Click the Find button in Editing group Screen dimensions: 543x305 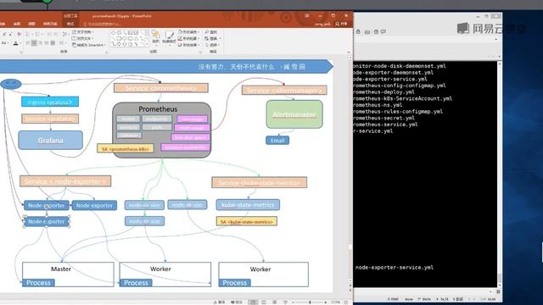[x=211, y=32]
